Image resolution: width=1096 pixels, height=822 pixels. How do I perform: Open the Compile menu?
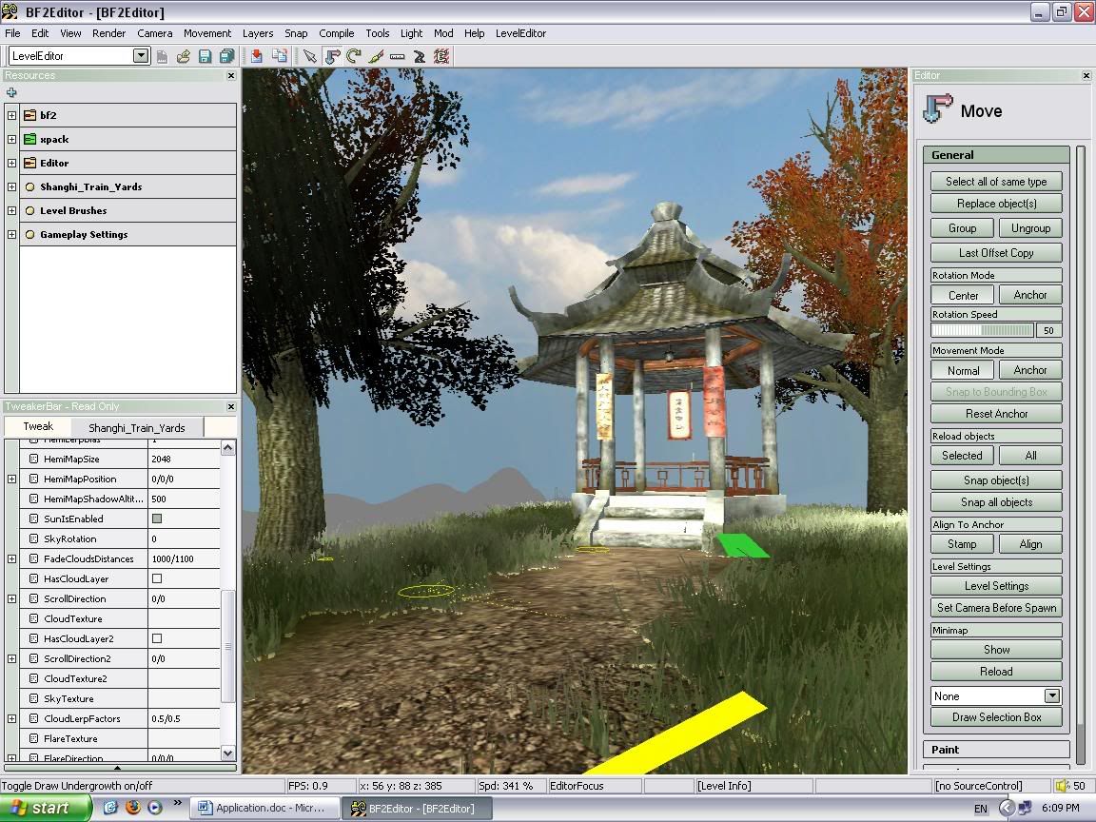click(x=336, y=33)
